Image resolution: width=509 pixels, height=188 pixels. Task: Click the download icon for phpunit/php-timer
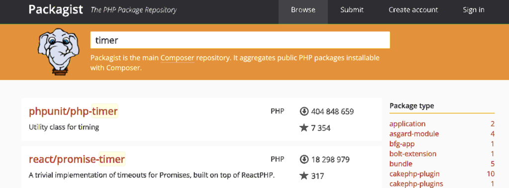[304, 112]
